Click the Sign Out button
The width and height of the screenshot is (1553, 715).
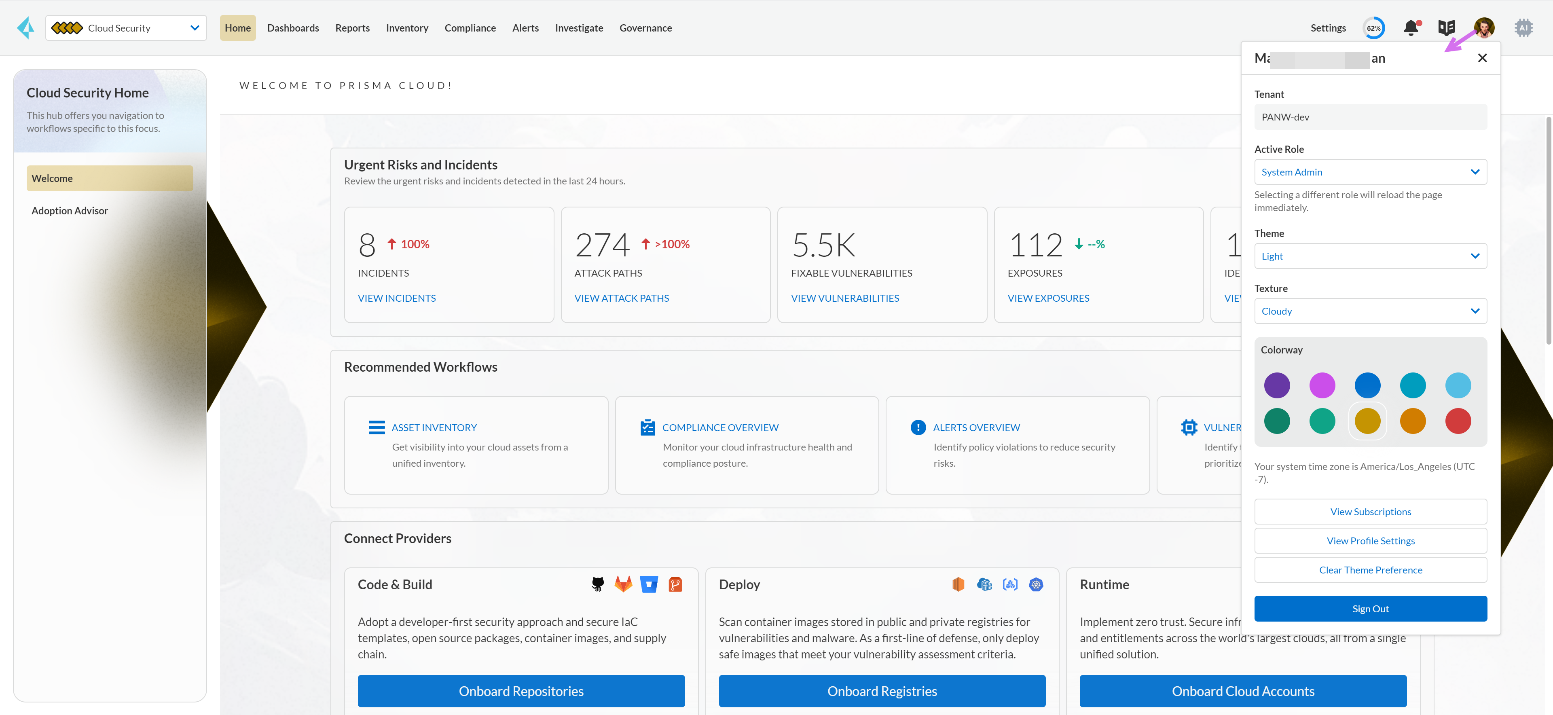point(1370,609)
